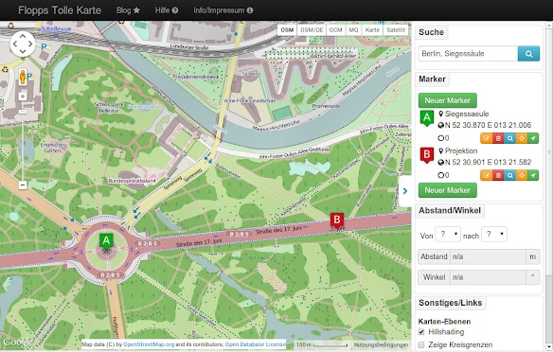Image resolution: width=553 pixels, height=352 pixels.
Task: Click the green projection arrow icon for marker B
Action: (533, 175)
